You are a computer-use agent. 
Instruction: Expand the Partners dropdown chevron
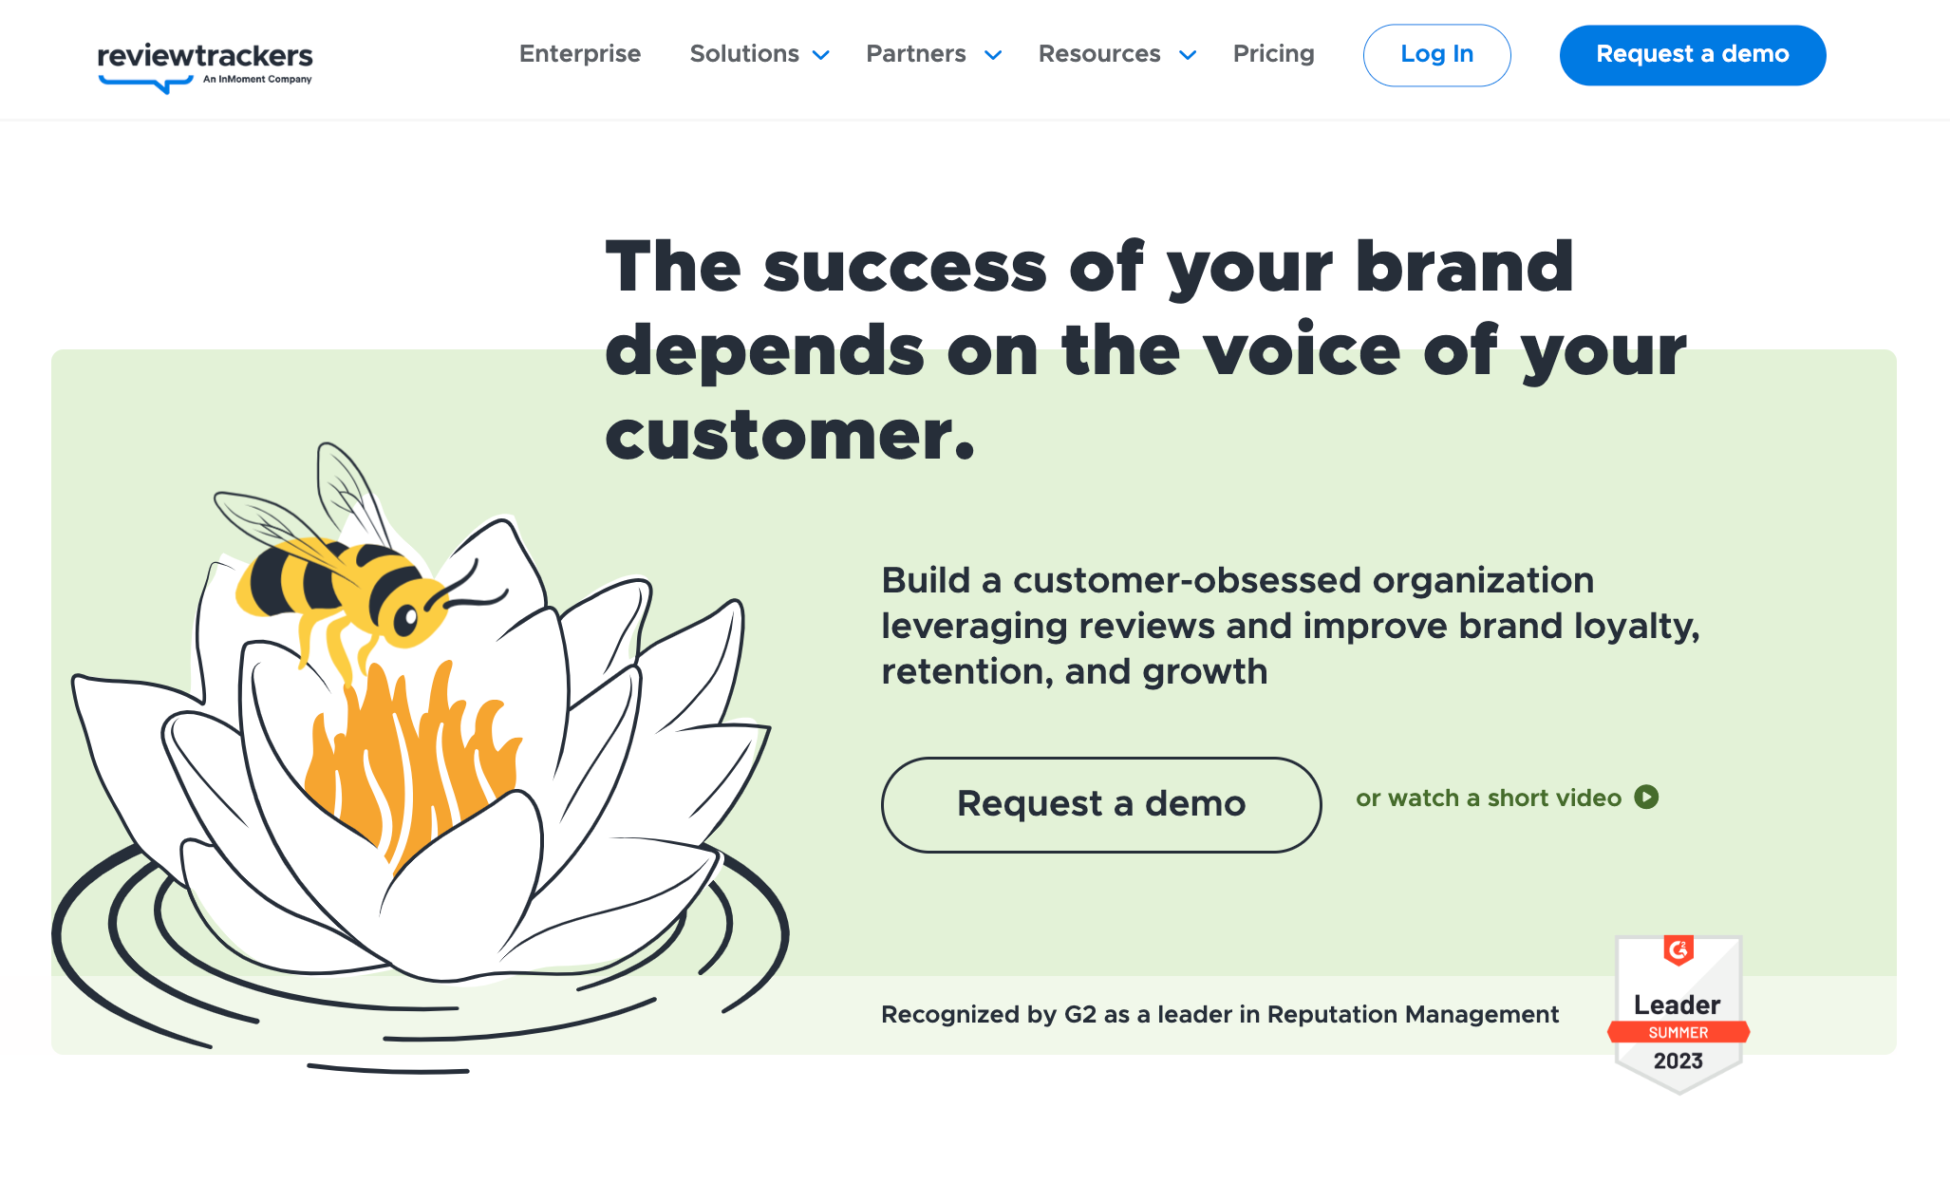tap(993, 55)
